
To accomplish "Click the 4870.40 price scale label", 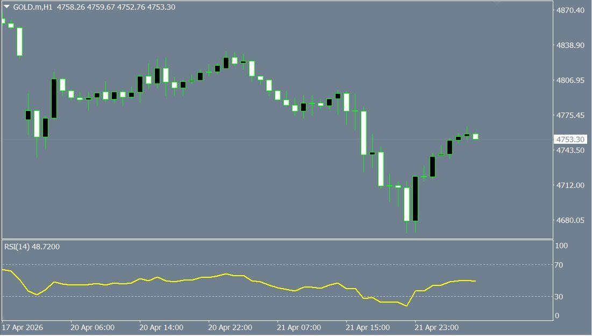I will [570, 10].
